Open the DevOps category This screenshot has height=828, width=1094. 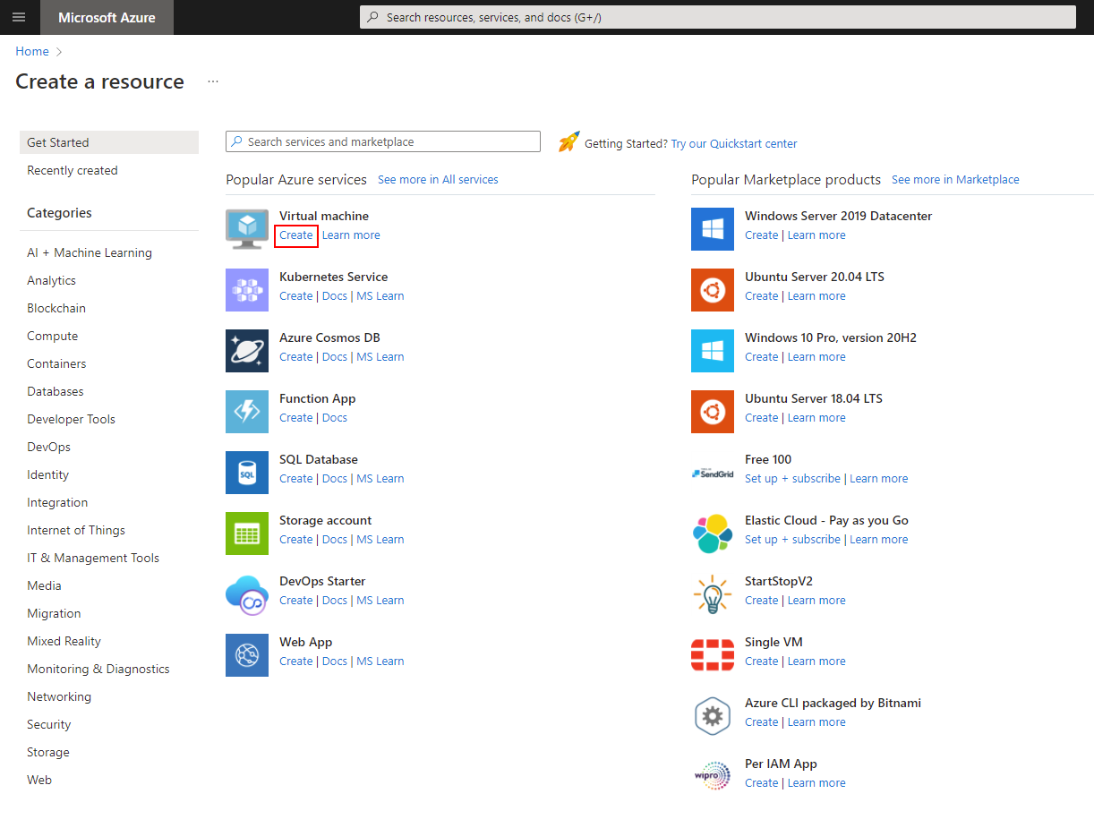(48, 447)
